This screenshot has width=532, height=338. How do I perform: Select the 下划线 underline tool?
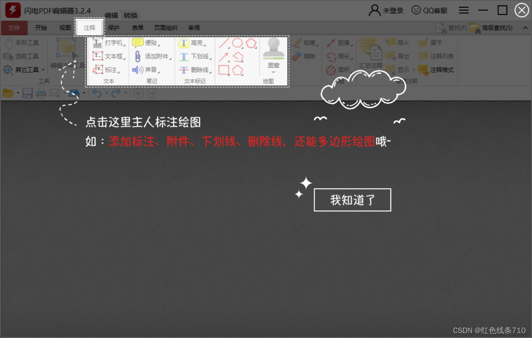coord(195,56)
